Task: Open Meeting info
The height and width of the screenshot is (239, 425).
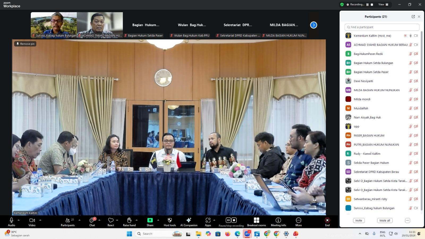Action: [278, 220]
